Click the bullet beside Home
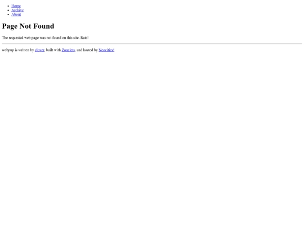Screen dimensions: 304x228 [8, 6]
